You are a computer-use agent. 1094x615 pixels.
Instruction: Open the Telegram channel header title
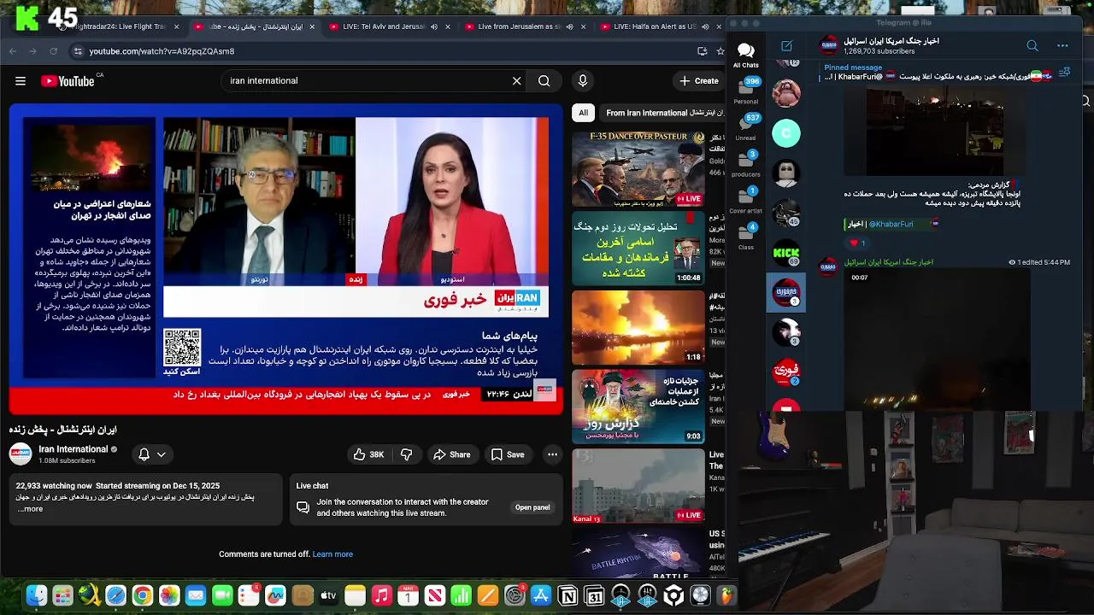[x=891, y=41]
